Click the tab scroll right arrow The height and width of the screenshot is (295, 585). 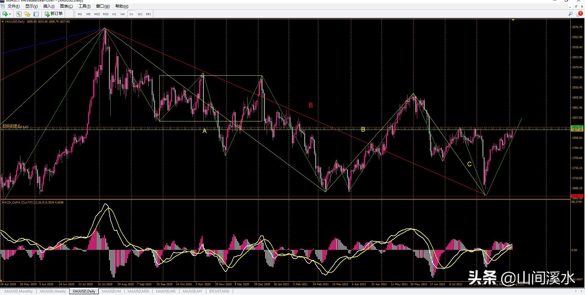(581, 291)
